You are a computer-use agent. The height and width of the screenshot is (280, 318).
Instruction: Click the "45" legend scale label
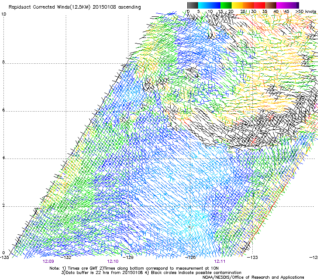click(286, 11)
